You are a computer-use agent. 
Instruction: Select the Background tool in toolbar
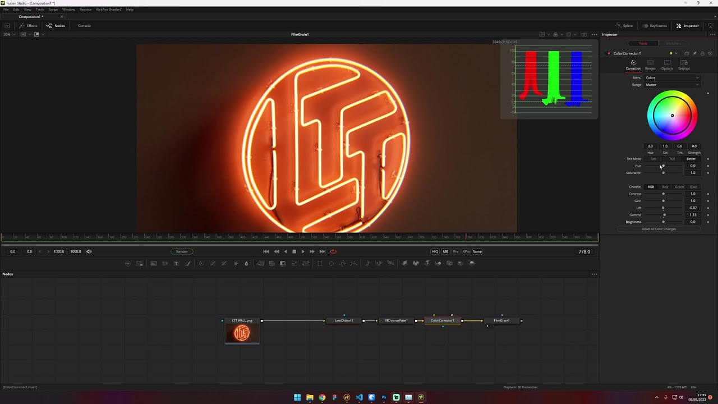click(154, 264)
